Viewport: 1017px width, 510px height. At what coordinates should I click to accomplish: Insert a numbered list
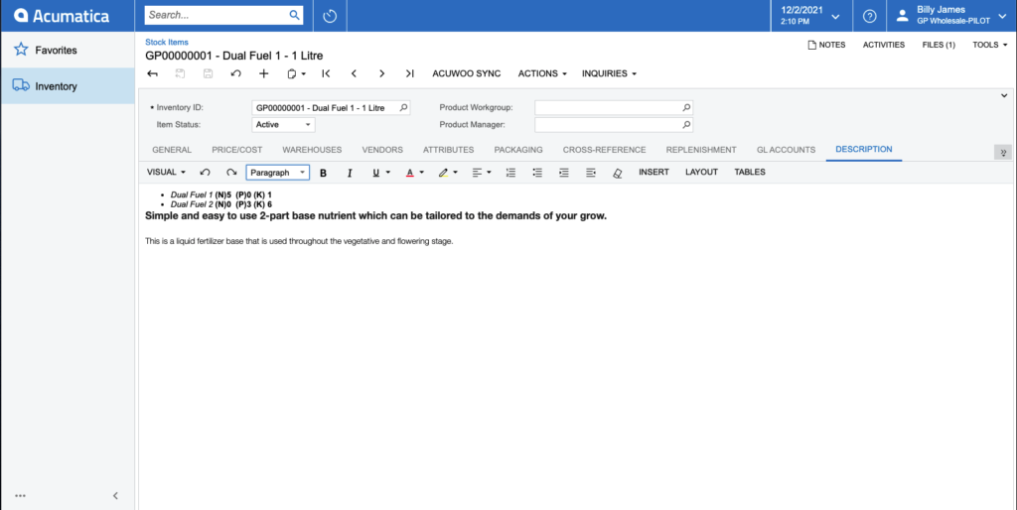511,173
